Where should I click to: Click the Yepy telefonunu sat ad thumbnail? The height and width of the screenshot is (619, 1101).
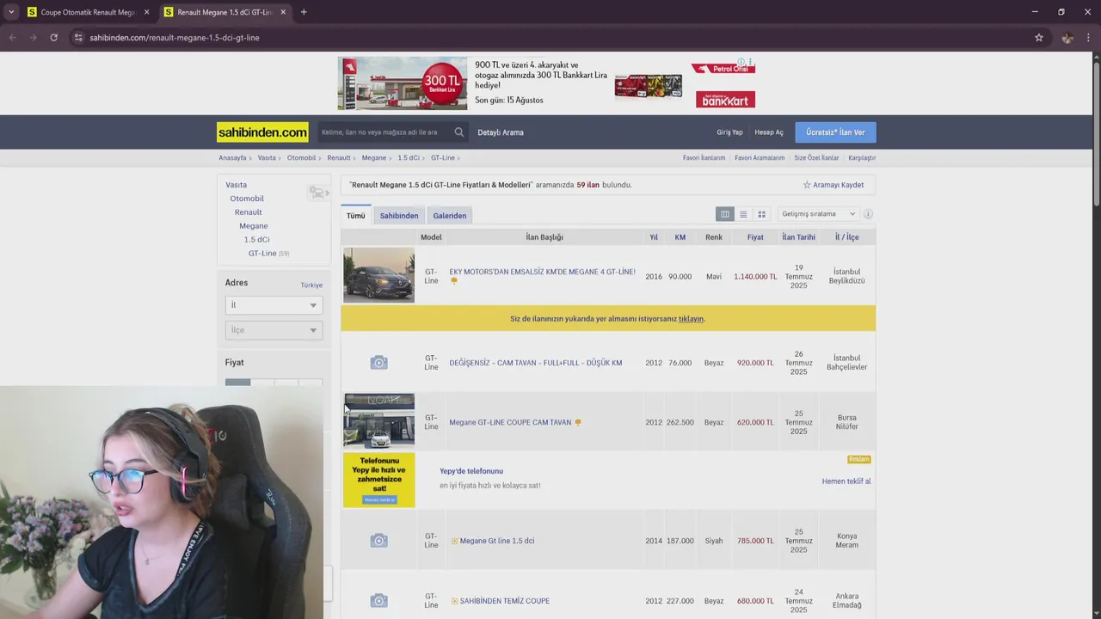click(x=378, y=481)
